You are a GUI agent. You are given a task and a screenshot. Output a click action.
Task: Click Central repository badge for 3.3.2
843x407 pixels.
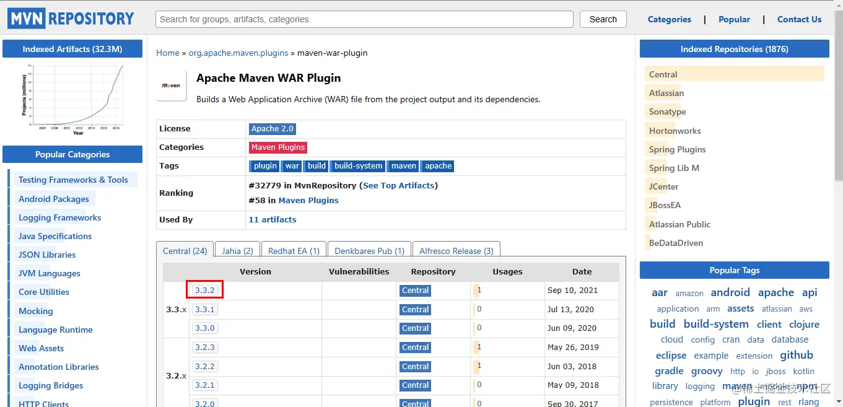[x=415, y=291]
